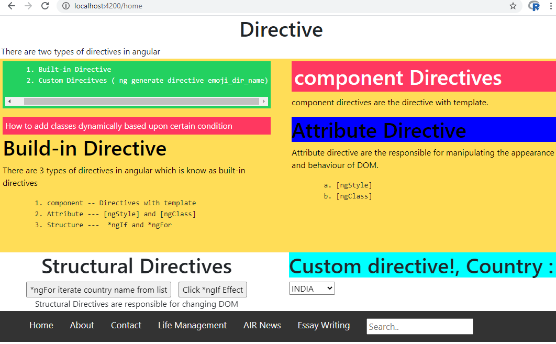
Task: Open the AIR News section
Action: coord(262,325)
